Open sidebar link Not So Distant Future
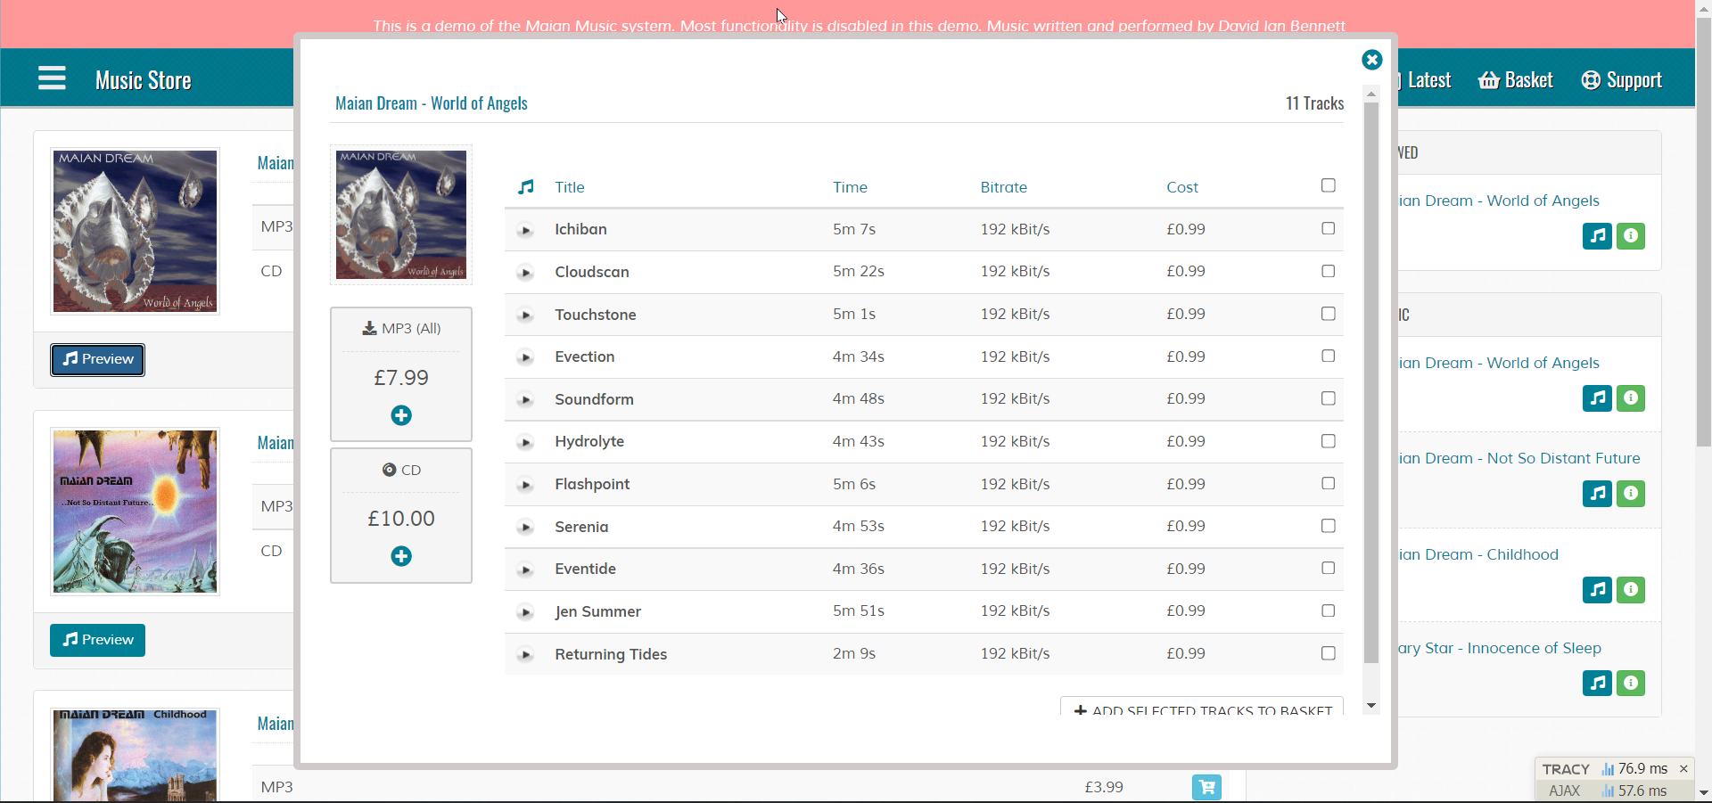Image resolution: width=1712 pixels, height=803 pixels. point(1519,458)
